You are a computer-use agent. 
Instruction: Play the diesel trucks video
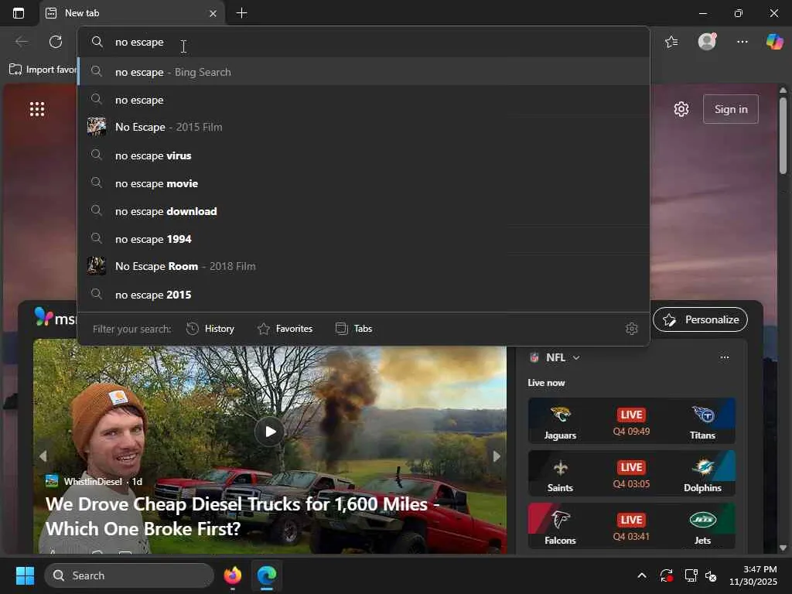[x=270, y=432]
